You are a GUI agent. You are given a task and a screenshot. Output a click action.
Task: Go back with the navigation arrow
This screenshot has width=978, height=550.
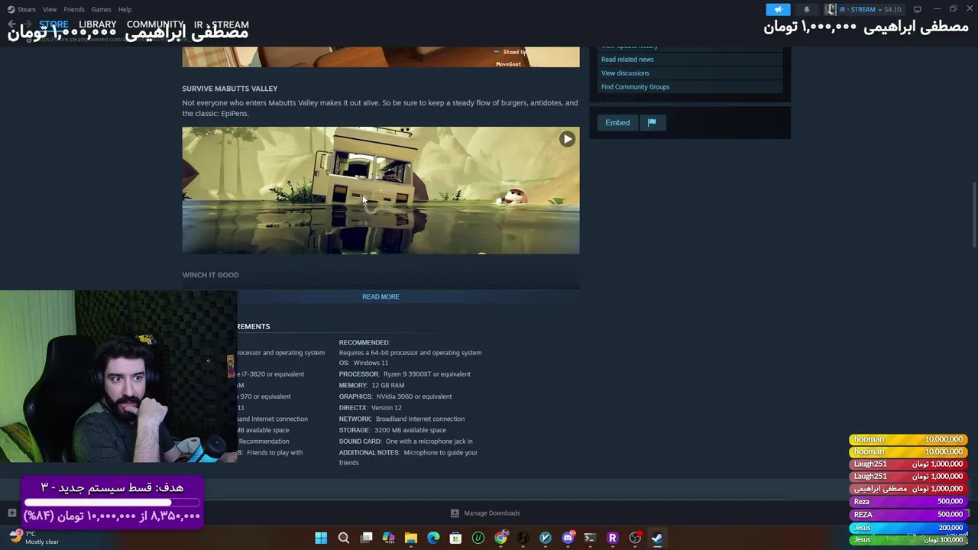coord(11,24)
